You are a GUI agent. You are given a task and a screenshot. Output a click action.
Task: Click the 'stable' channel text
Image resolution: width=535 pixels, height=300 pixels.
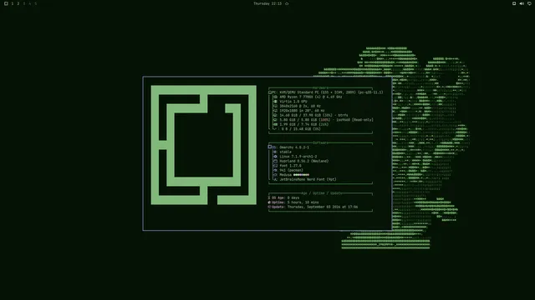pos(285,152)
